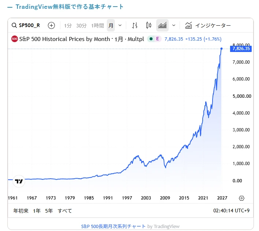Click the 1961 time axis label
Viewport: 259px width, 231px height.
[13, 198]
